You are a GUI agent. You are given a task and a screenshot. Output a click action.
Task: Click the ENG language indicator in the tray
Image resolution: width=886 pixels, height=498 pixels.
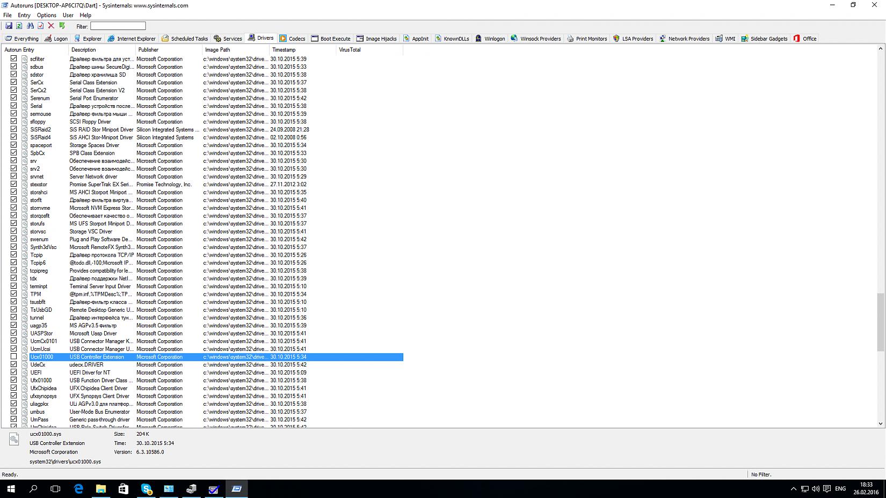[x=840, y=489]
